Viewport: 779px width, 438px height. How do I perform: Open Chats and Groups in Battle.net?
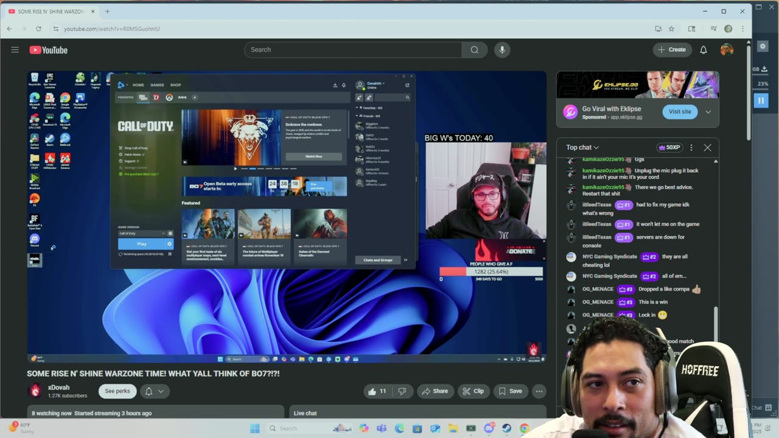(x=378, y=260)
